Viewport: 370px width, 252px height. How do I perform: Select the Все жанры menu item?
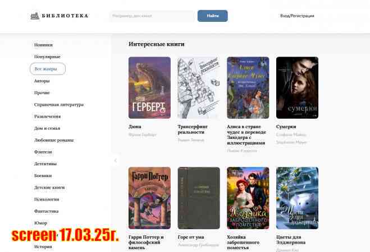coord(48,69)
